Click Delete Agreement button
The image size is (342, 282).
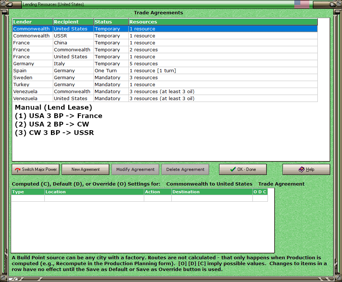(185, 169)
